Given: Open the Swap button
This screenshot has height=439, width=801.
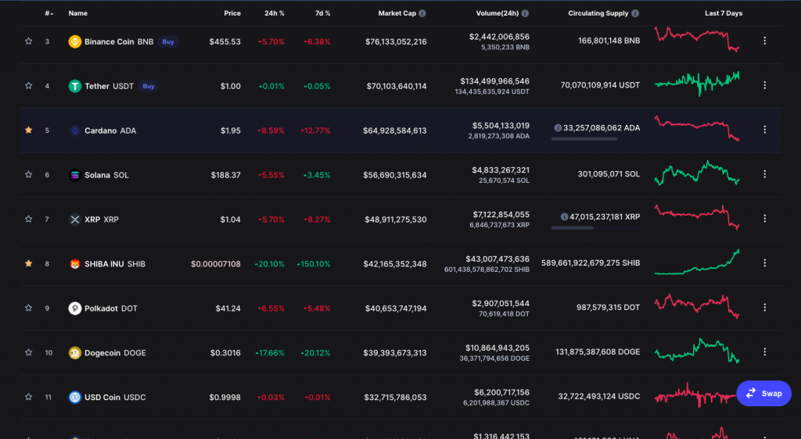Looking at the screenshot, I should pos(763,393).
